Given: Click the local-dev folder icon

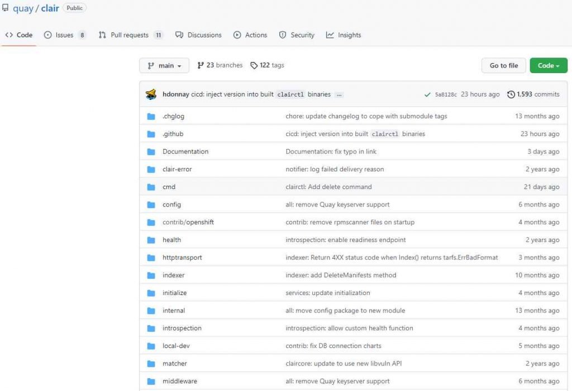Looking at the screenshot, I should pyautogui.click(x=151, y=346).
